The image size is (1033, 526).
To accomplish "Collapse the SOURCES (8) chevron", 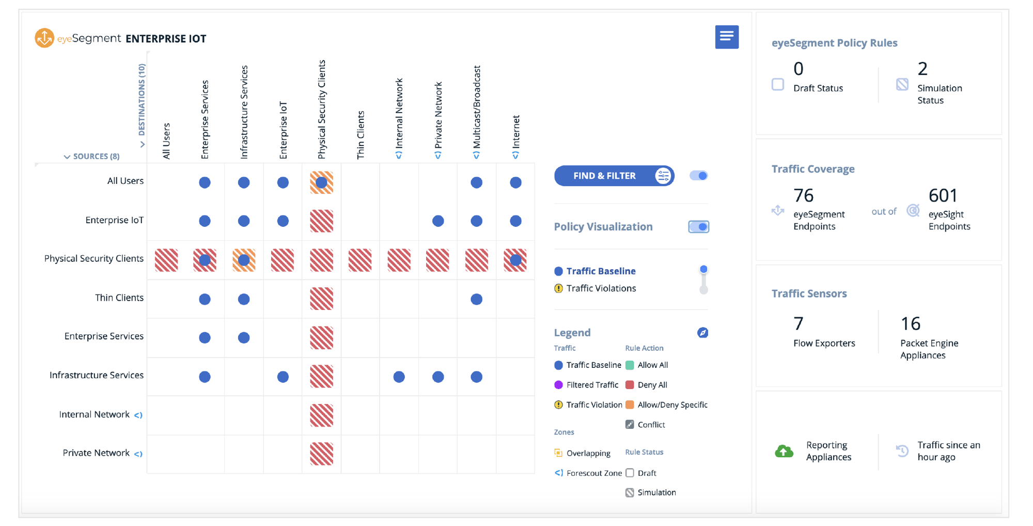I will 67,157.
